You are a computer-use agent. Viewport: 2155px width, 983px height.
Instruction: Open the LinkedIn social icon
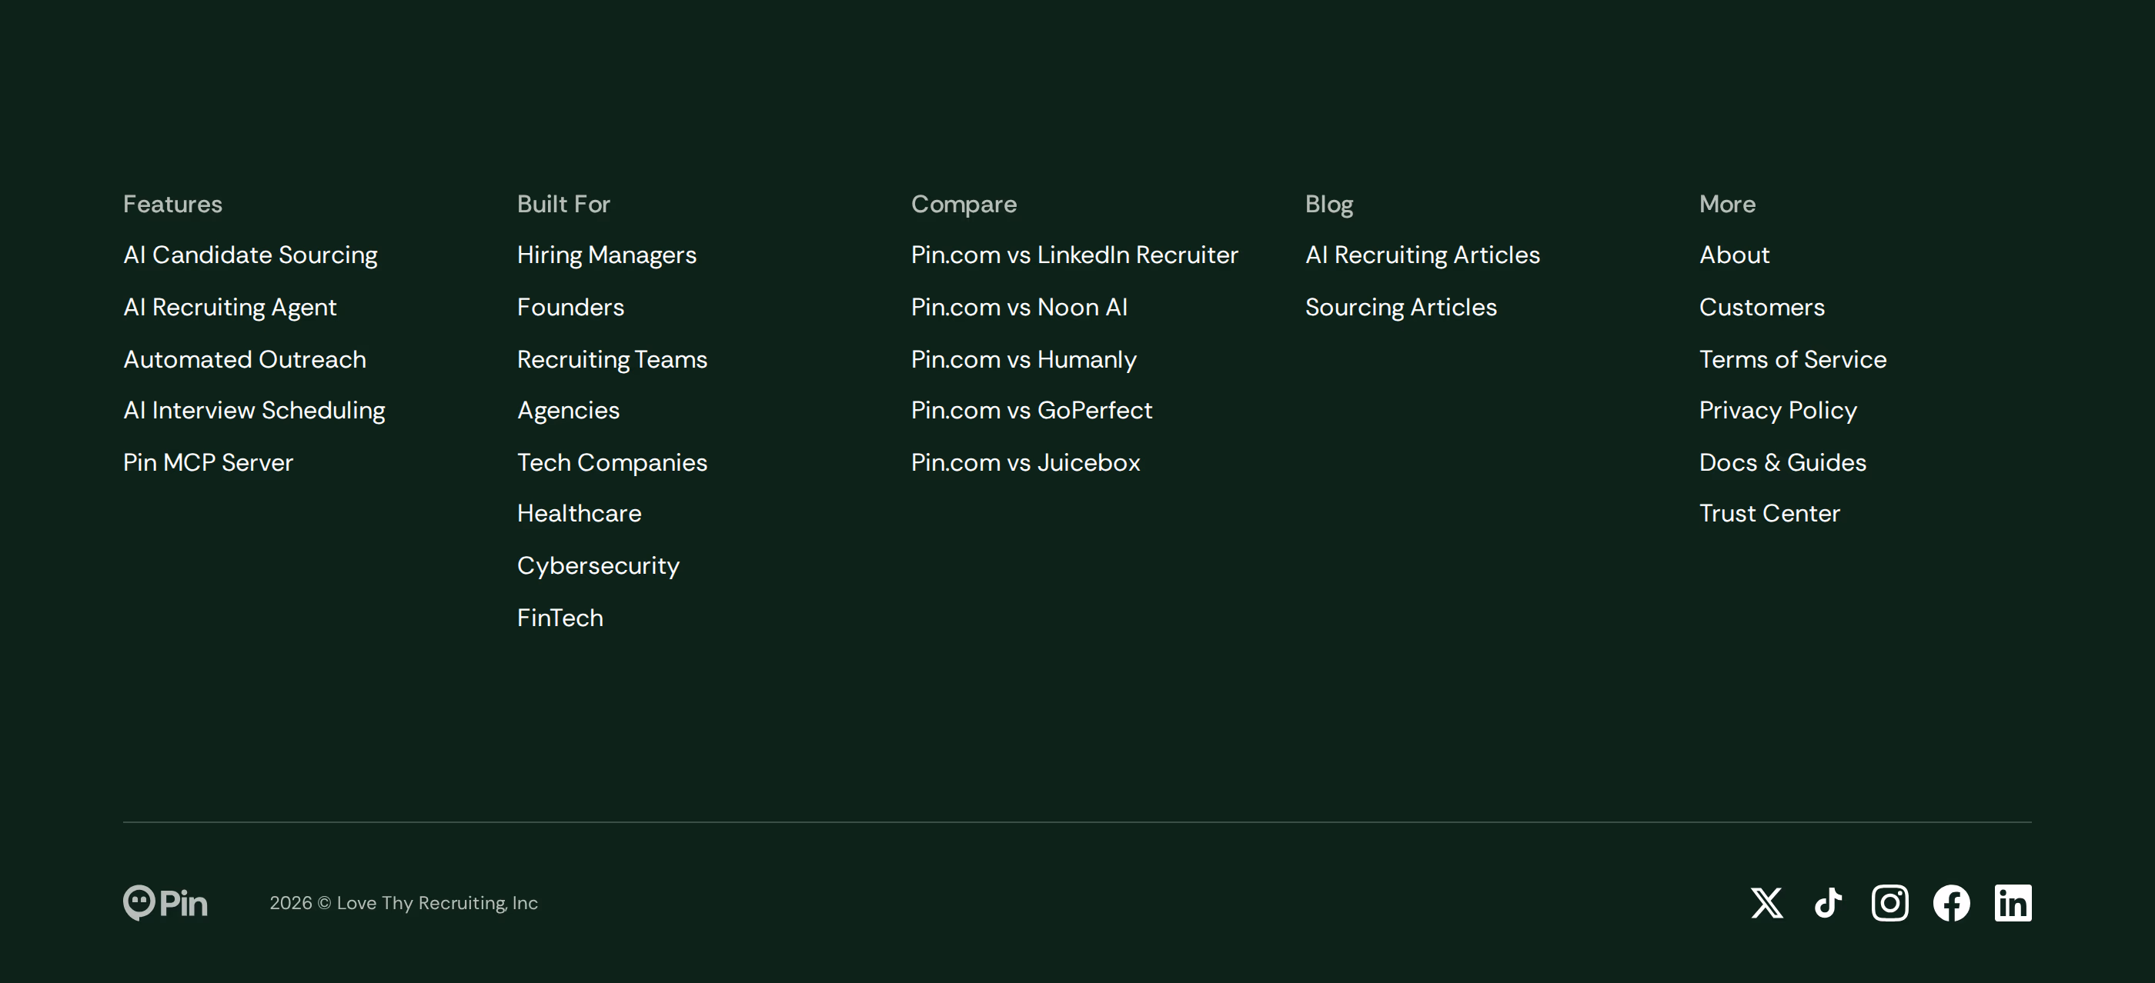click(2013, 903)
